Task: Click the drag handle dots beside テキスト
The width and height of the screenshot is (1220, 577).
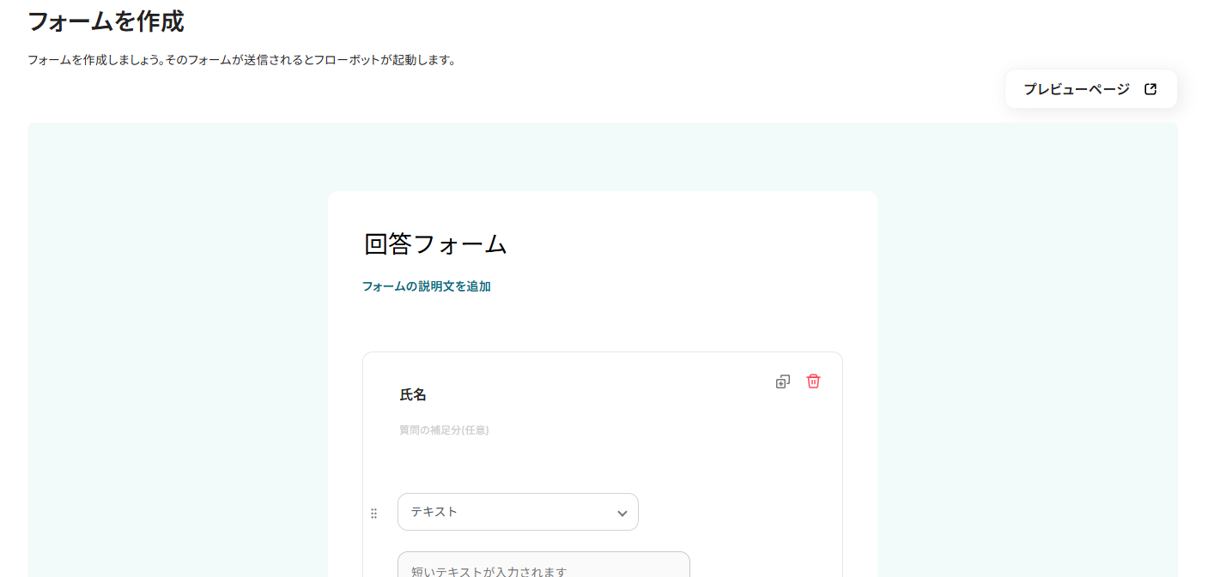Action: pos(373,514)
